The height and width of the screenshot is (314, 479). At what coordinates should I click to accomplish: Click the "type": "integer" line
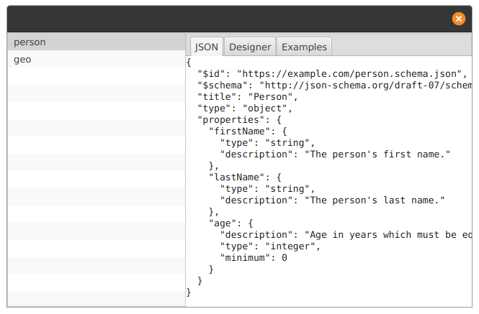coord(270,246)
